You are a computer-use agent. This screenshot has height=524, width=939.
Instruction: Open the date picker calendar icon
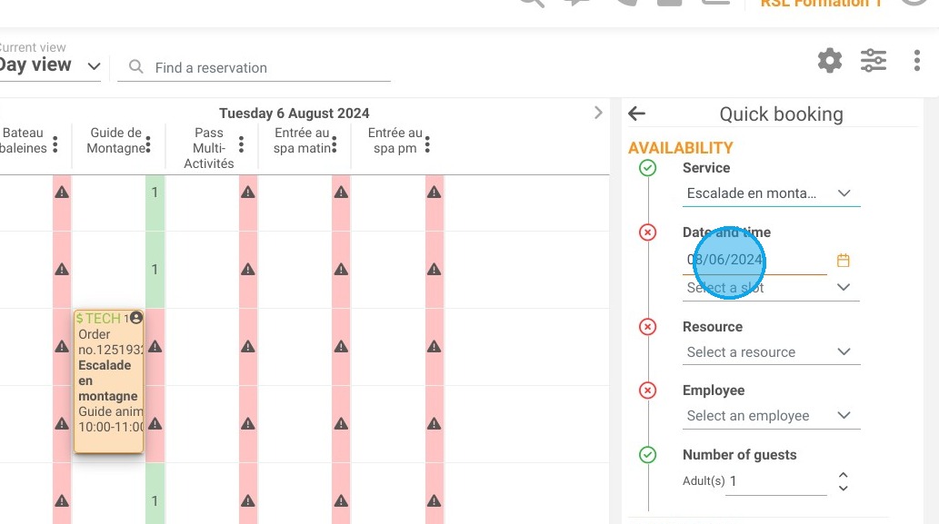pos(844,261)
